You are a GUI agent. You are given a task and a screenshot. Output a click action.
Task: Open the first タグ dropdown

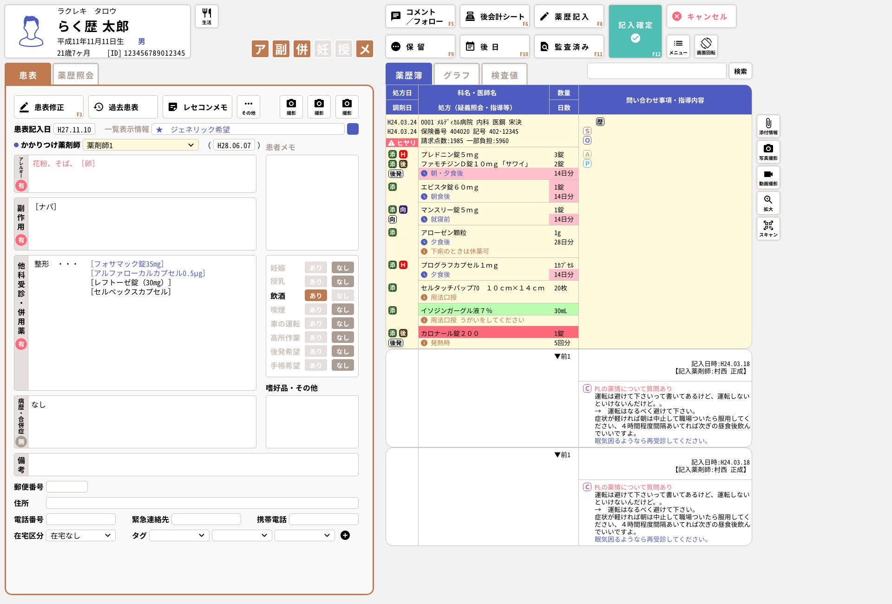(179, 535)
